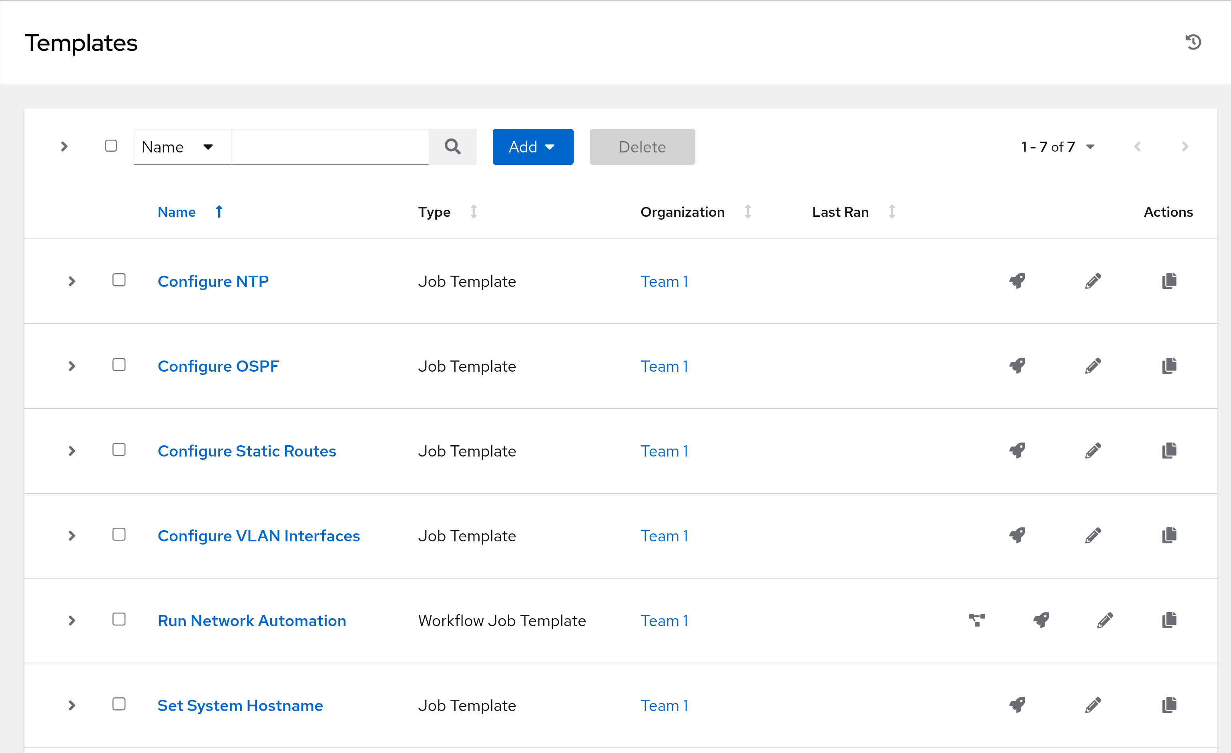This screenshot has height=753, width=1231.
Task: Open the Configure OSPF link
Action: tap(218, 366)
